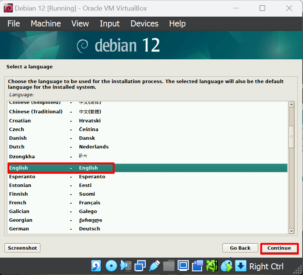Select Dutch in the language list

pos(147,147)
